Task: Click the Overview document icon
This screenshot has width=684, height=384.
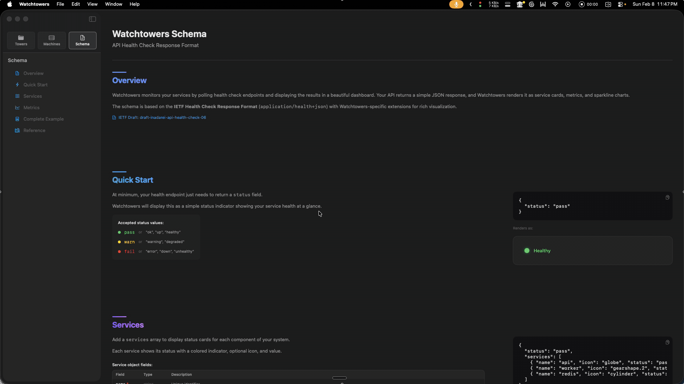Action: (17, 73)
